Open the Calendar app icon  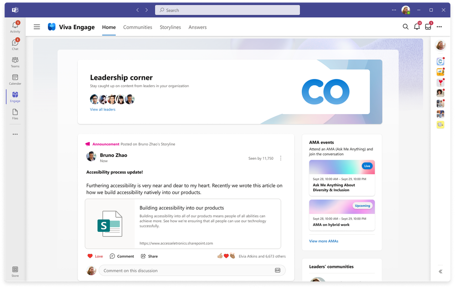[x=15, y=79]
